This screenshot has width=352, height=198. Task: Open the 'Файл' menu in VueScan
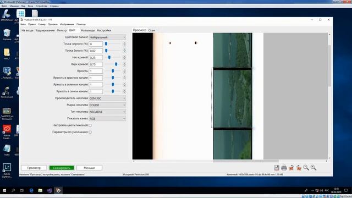[23, 24]
